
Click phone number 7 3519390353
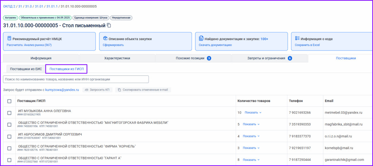(x=300, y=124)
